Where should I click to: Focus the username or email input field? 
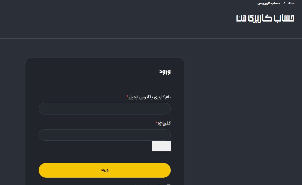(105, 109)
